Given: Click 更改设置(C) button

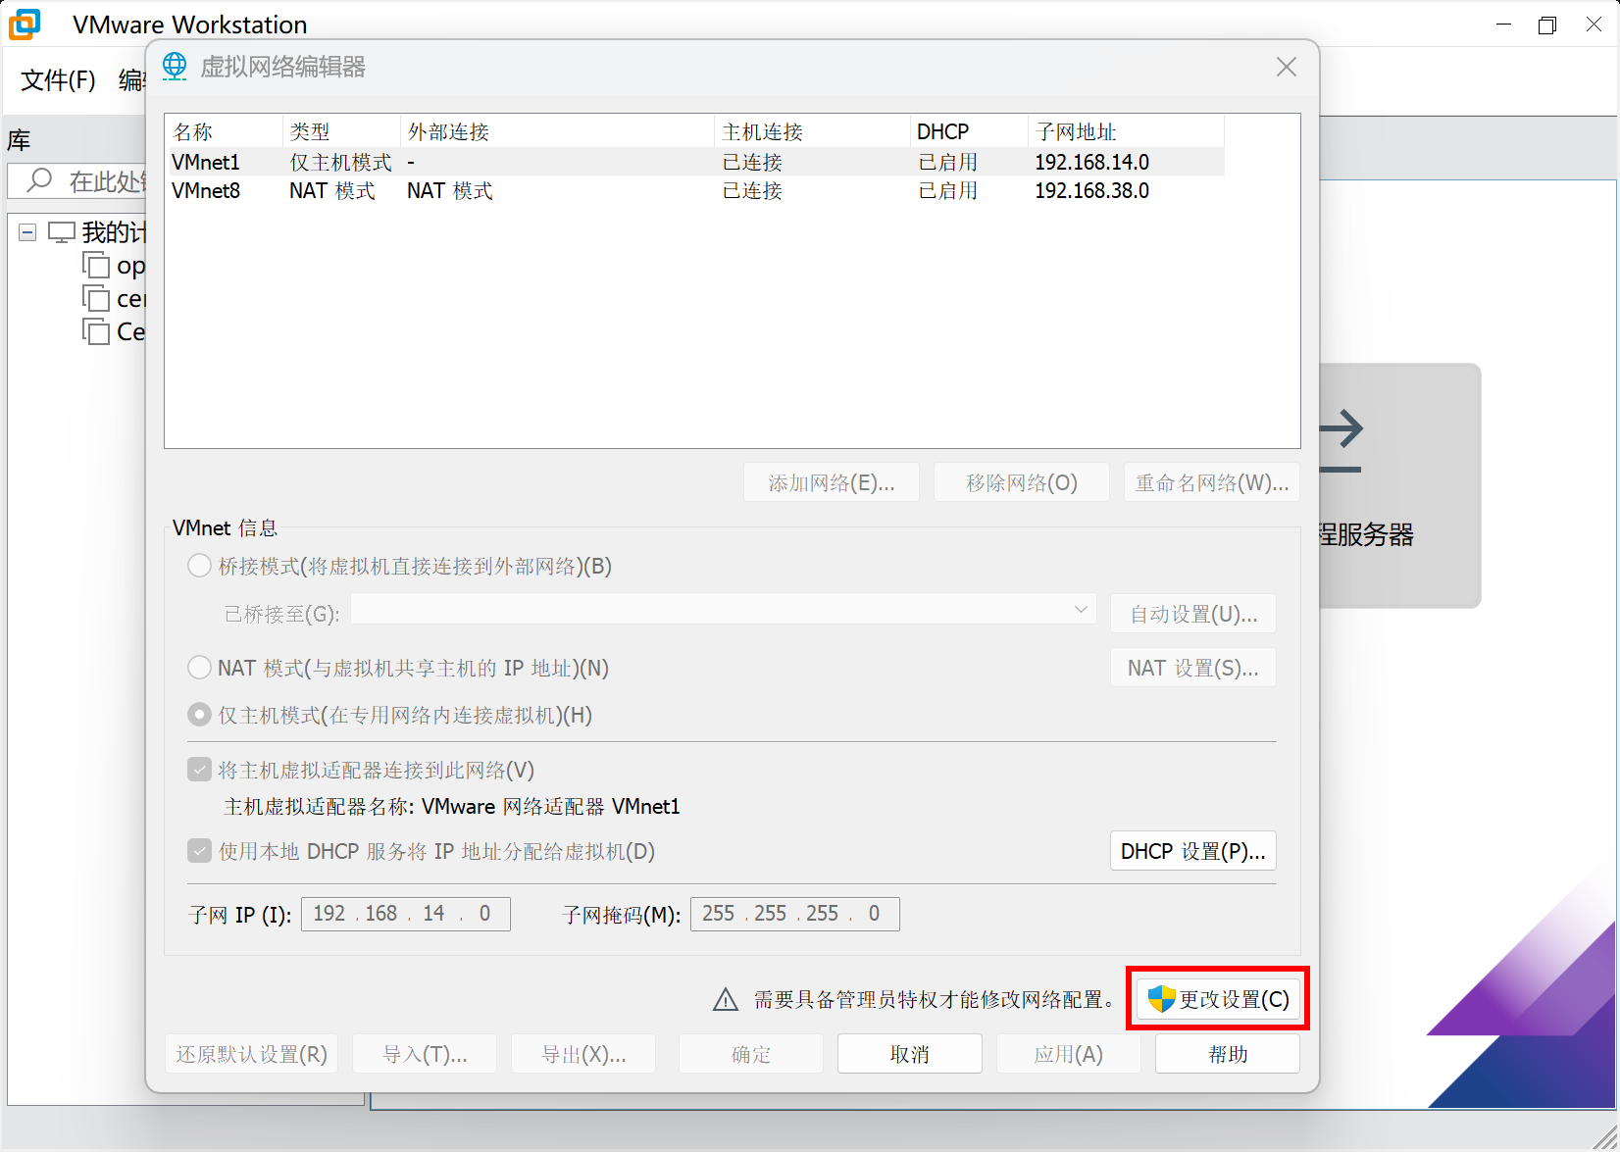Looking at the screenshot, I should pos(1218,999).
